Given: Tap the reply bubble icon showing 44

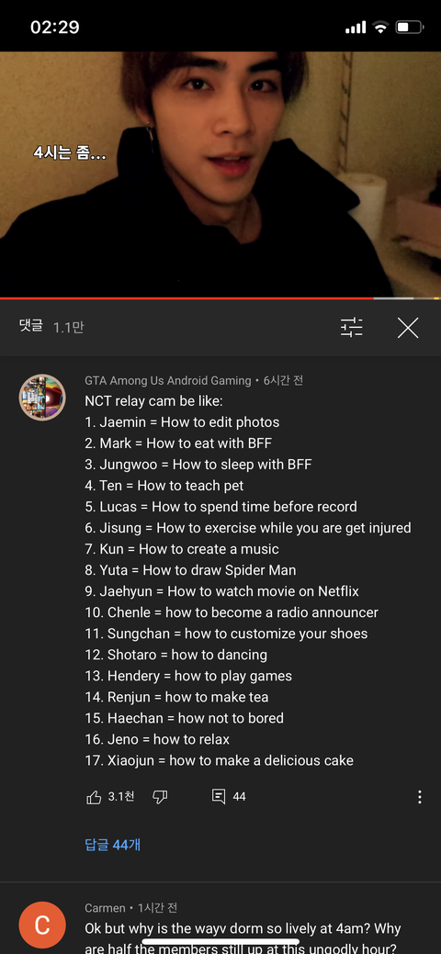Looking at the screenshot, I should [219, 796].
